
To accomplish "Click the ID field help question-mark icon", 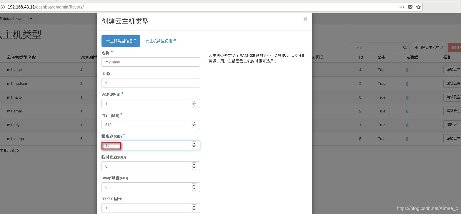I will pyautogui.click(x=108, y=74).
